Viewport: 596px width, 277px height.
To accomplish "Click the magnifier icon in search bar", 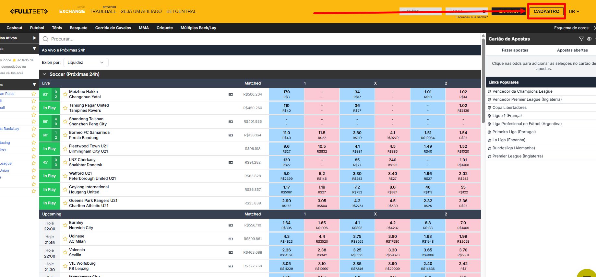I will click(x=45, y=39).
